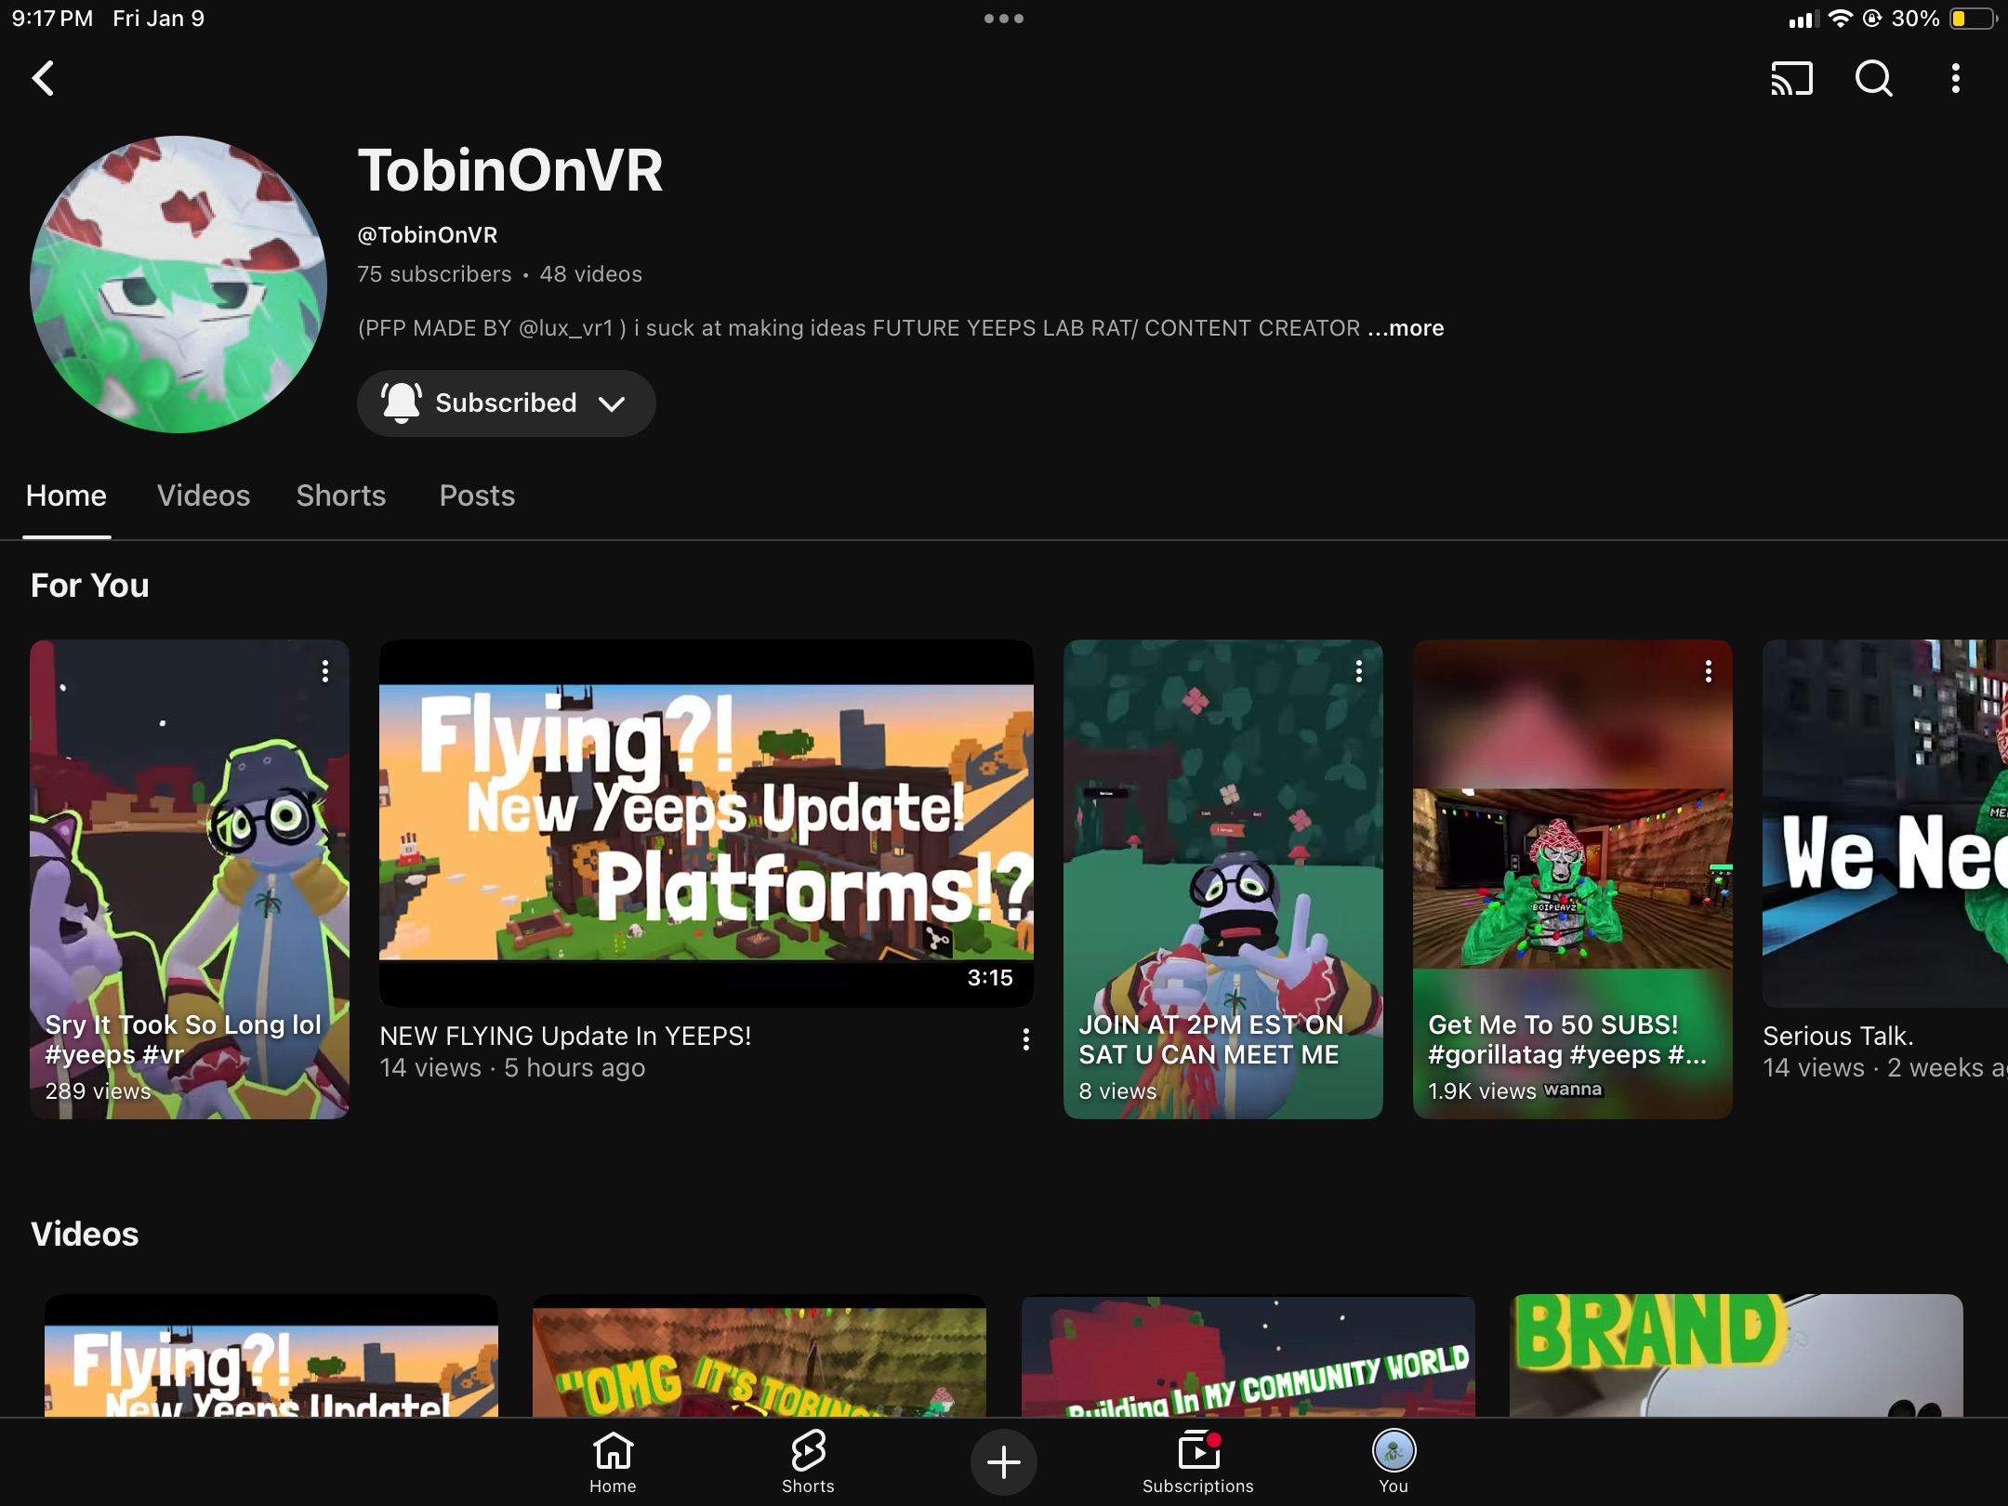Viewport: 2008px width, 1506px height.
Task: Open the 'We Need' Serious Talk thumbnail
Action: tap(1885, 823)
